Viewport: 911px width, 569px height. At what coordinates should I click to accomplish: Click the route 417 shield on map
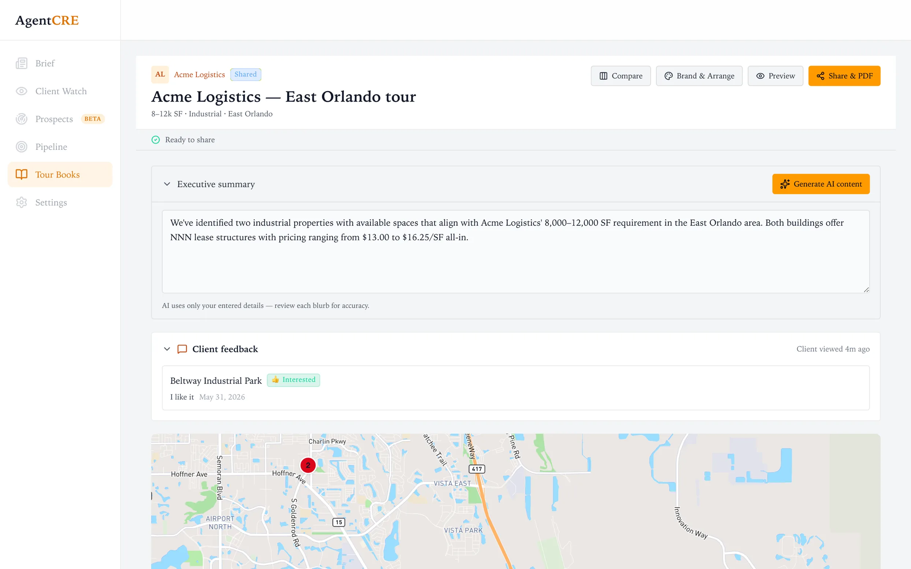click(x=477, y=469)
